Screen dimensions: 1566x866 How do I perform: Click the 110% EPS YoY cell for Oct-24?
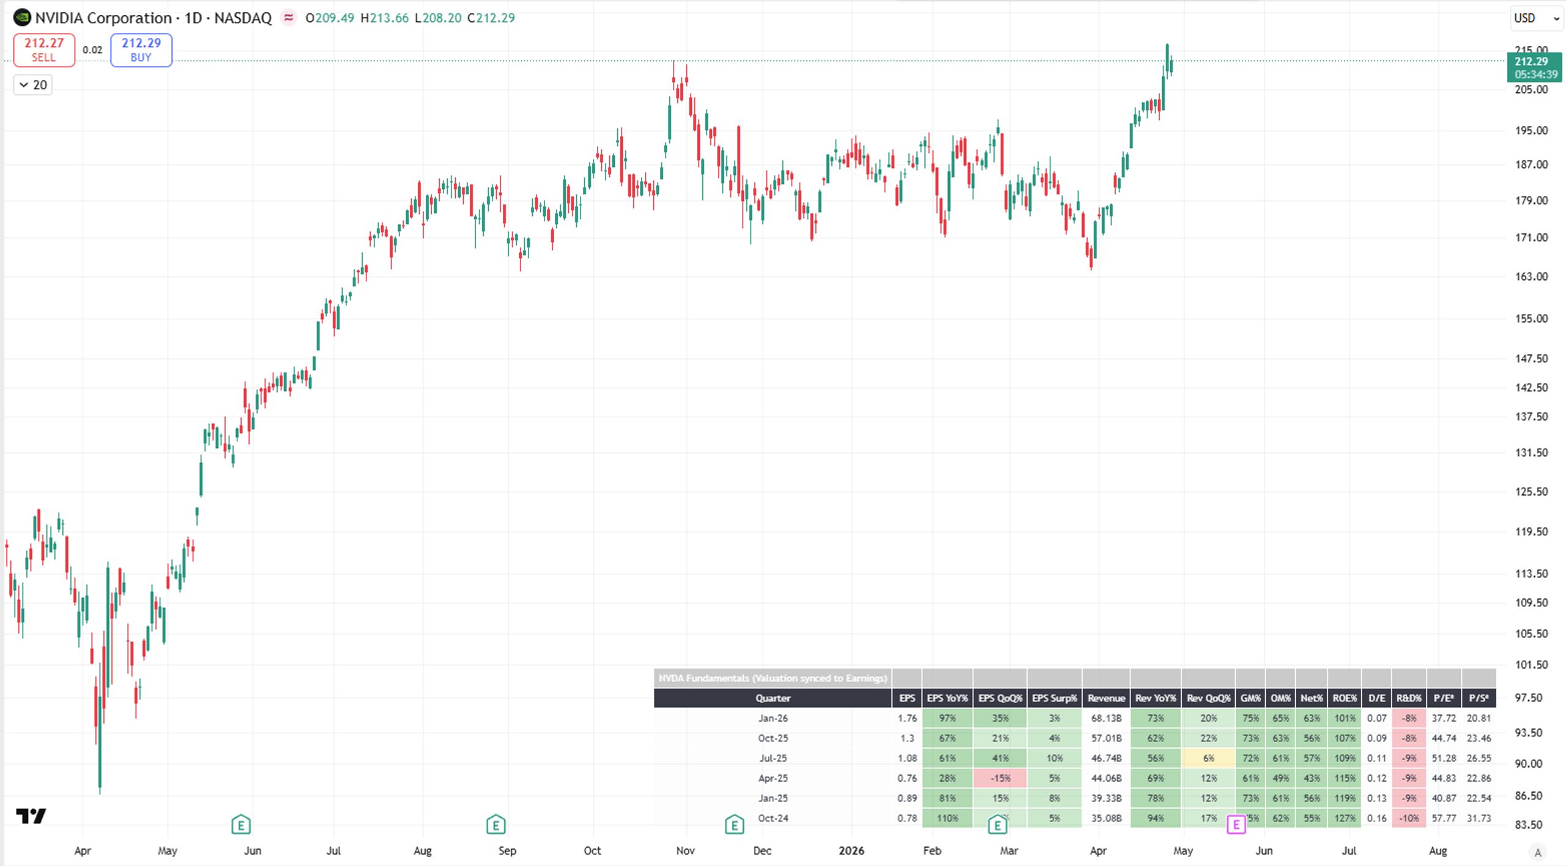point(947,818)
